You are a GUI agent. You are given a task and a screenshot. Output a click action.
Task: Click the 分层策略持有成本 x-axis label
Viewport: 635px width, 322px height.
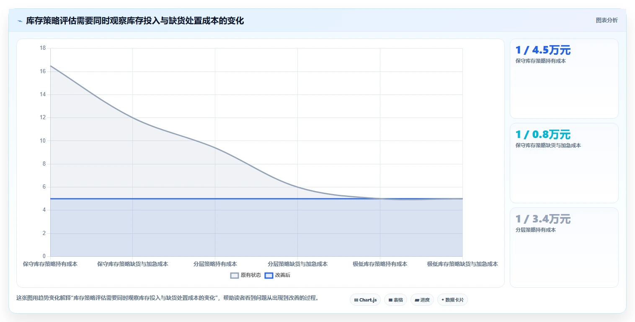[x=215, y=264]
